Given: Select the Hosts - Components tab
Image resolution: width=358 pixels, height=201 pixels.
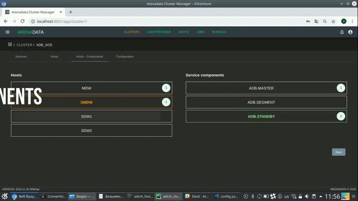Looking at the screenshot, I should (x=89, y=56).
